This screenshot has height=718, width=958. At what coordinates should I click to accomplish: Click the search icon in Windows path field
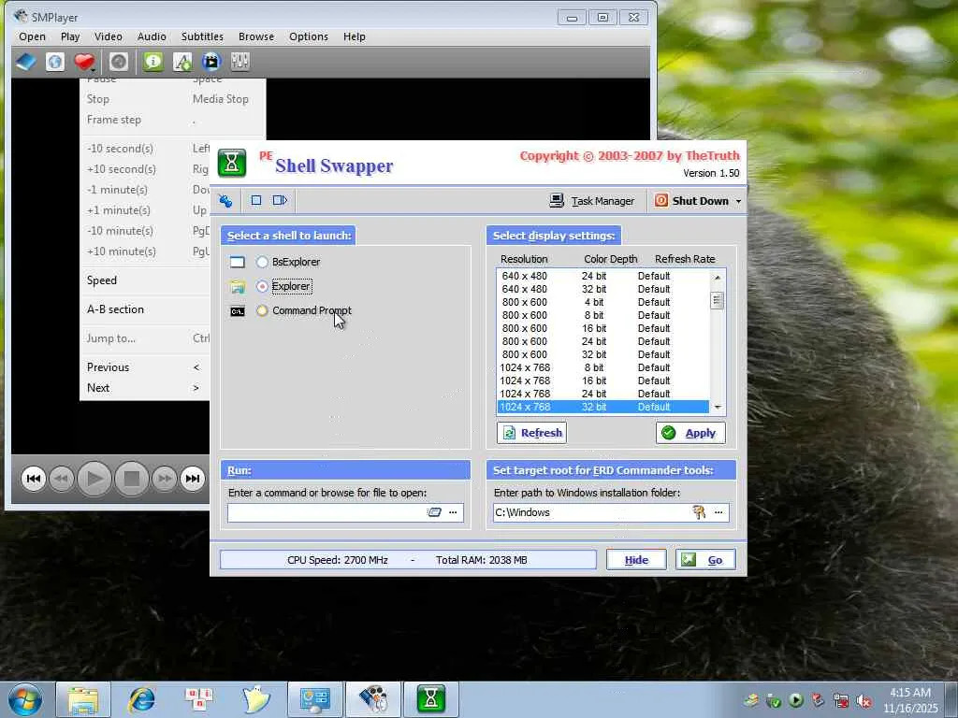pos(700,512)
